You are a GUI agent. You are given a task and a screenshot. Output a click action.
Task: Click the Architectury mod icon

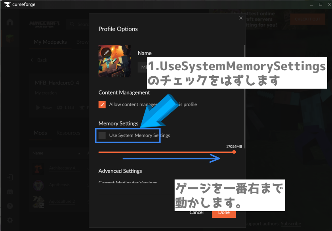click(x=38, y=168)
